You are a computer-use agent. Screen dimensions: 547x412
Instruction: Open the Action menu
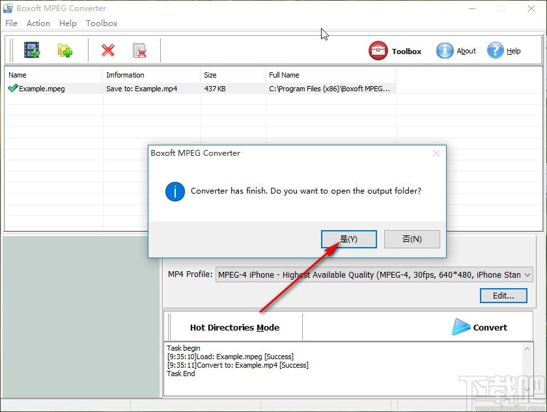[38, 23]
